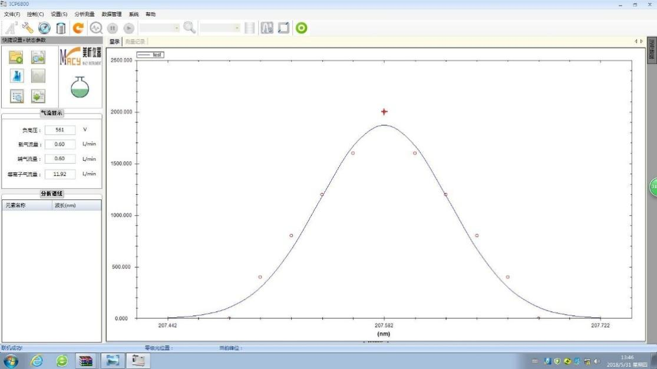Image resolution: width=657 pixels, height=369 pixels.
Task: Click the green circle icon in toolbar
Action: pyautogui.click(x=301, y=28)
